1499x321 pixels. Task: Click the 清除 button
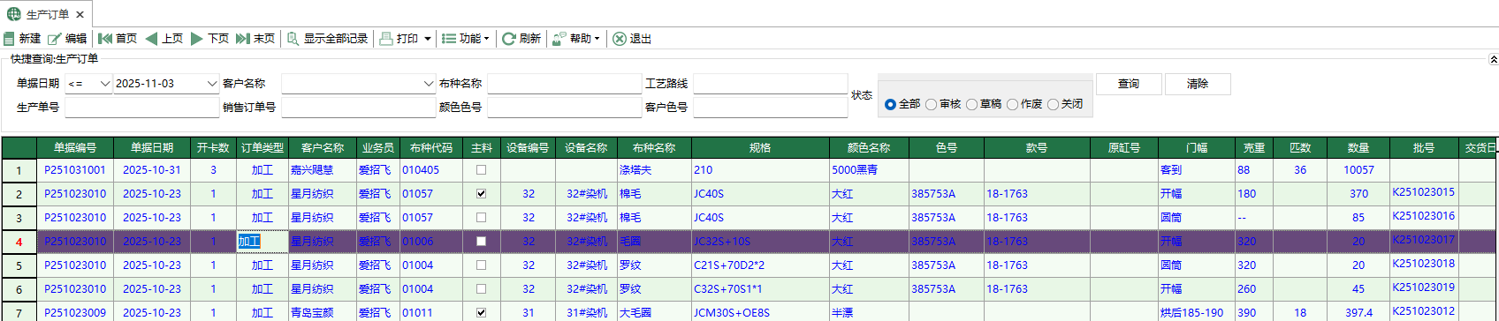pyautogui.click(x=1198, y=84)
